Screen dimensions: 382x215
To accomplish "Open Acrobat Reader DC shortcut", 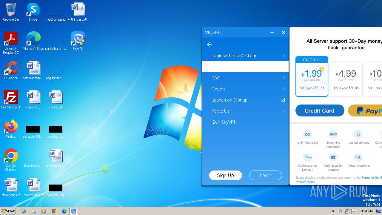I will [x=11, y=43].
